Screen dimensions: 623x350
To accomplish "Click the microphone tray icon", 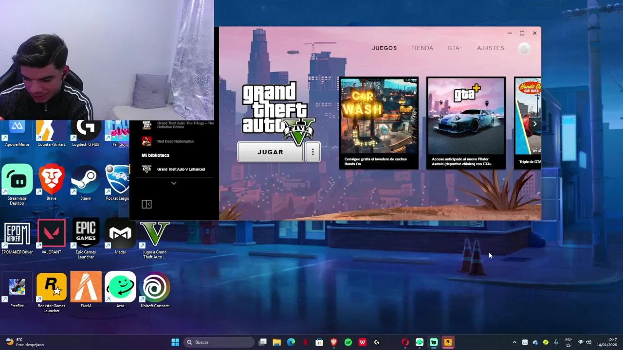I will point(556,342).
